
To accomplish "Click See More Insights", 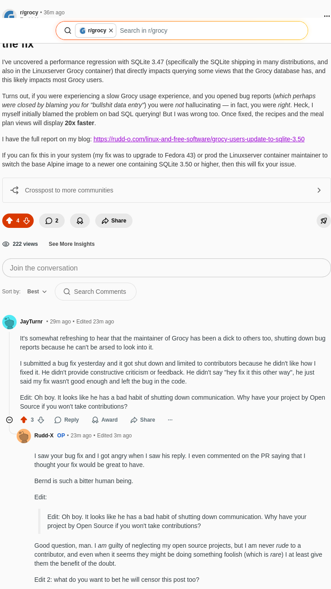I will 71,244.
